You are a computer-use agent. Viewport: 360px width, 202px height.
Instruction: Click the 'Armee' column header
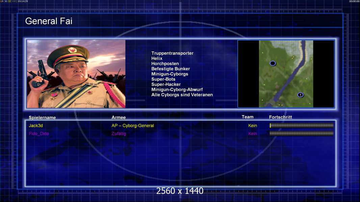pyautogui.click(x=119, y=117)
